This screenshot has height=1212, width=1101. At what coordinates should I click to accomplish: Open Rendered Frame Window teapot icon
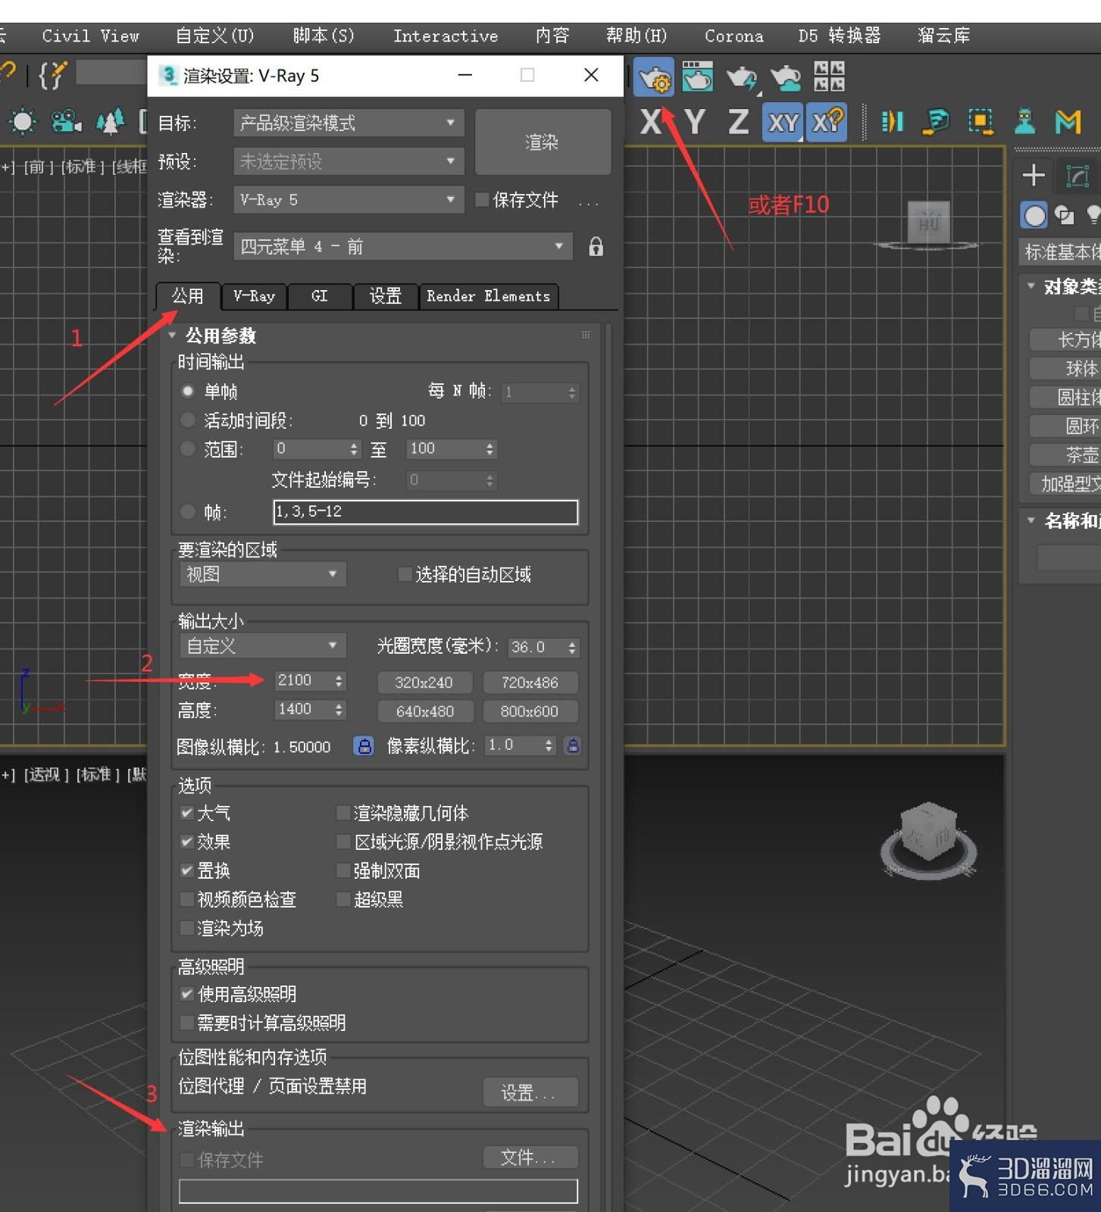(697, 77)
